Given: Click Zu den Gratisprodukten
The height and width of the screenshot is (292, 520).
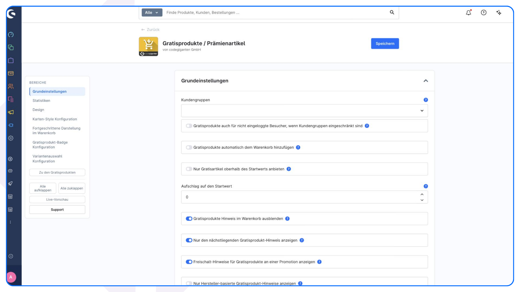Looking at the screenshot, I should coord(57,172).
